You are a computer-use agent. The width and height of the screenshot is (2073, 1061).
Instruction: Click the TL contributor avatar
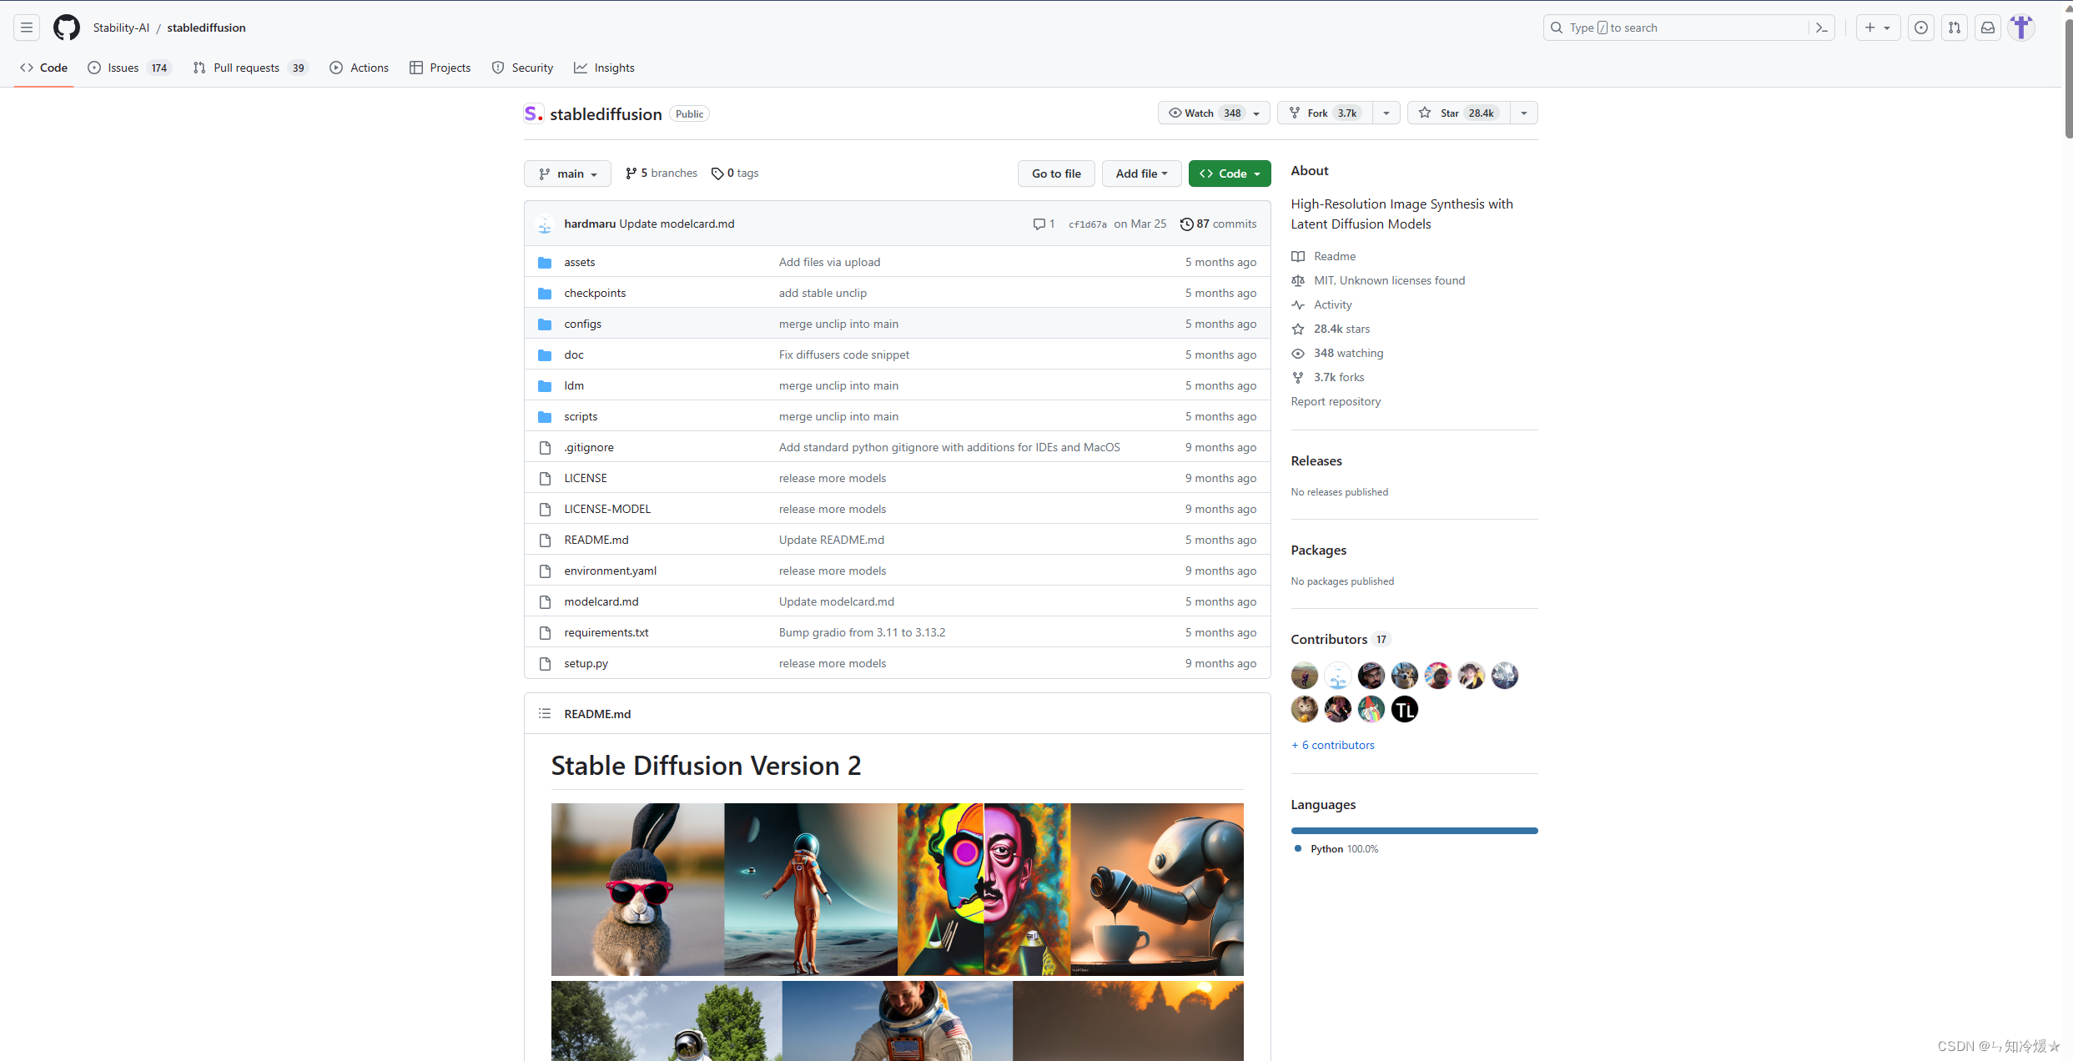pos(1405,709)
